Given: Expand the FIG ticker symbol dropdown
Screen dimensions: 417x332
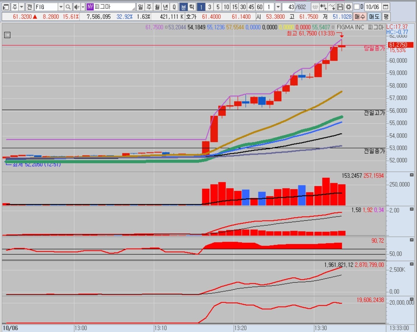Looking at the screenshot, I should pyautogui.click(x=61, y=7).
